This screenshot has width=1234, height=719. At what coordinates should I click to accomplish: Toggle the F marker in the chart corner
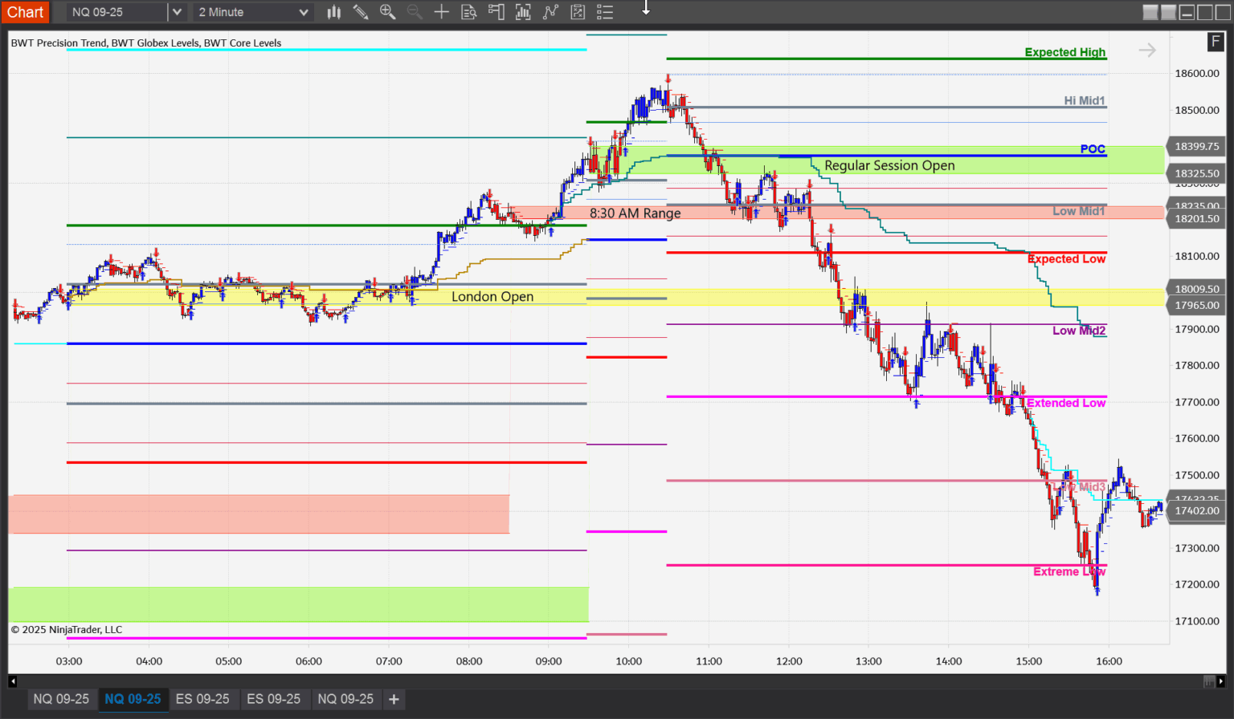[1216, 41]
